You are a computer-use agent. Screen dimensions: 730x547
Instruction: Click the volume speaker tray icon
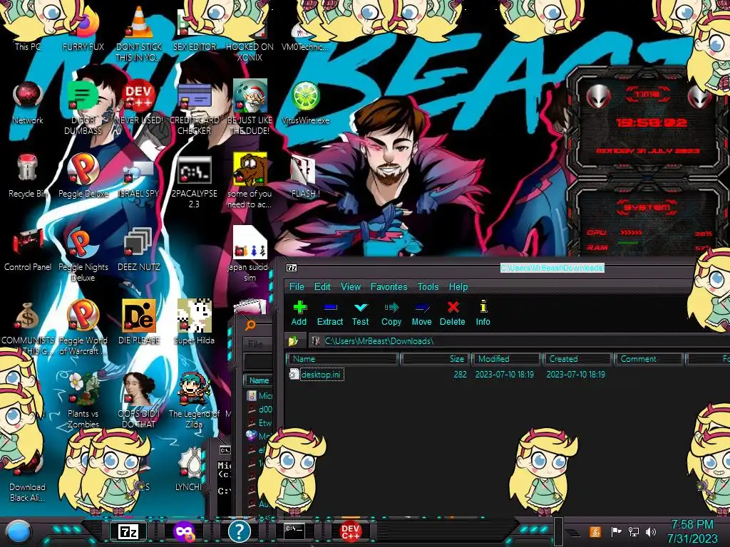[x=651, y=531]
